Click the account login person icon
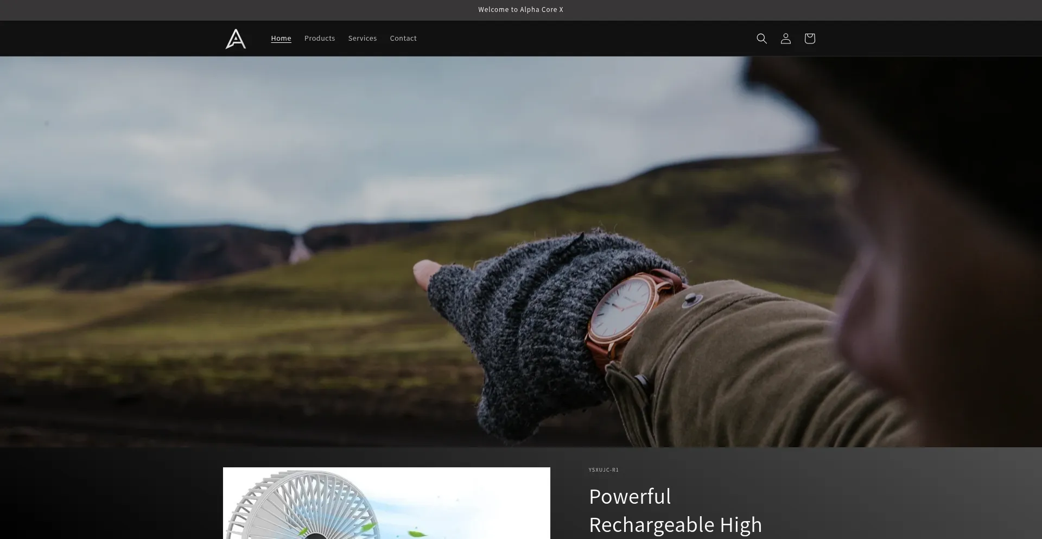Screen dimensions: 1042x539 [x=785, y=39]
